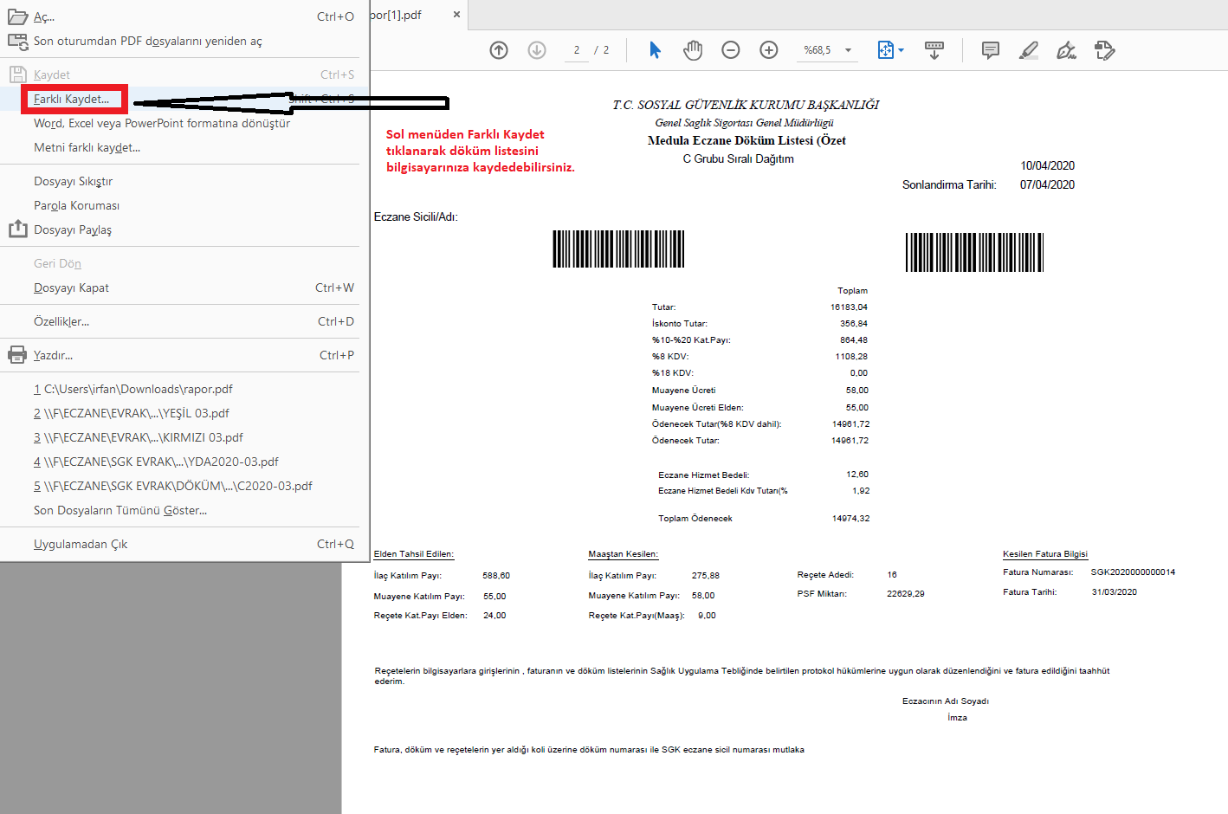The height and width of the screenshot is (814, 1228).
Task: Select the highlighter pen tool
Action: click(1029, 50)
